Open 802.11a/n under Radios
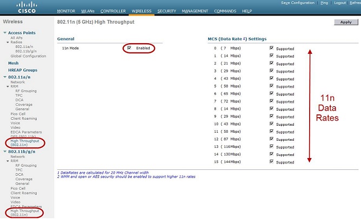Image resolution: width=361 pixels, height=219 pixels. tap(24, 46)
